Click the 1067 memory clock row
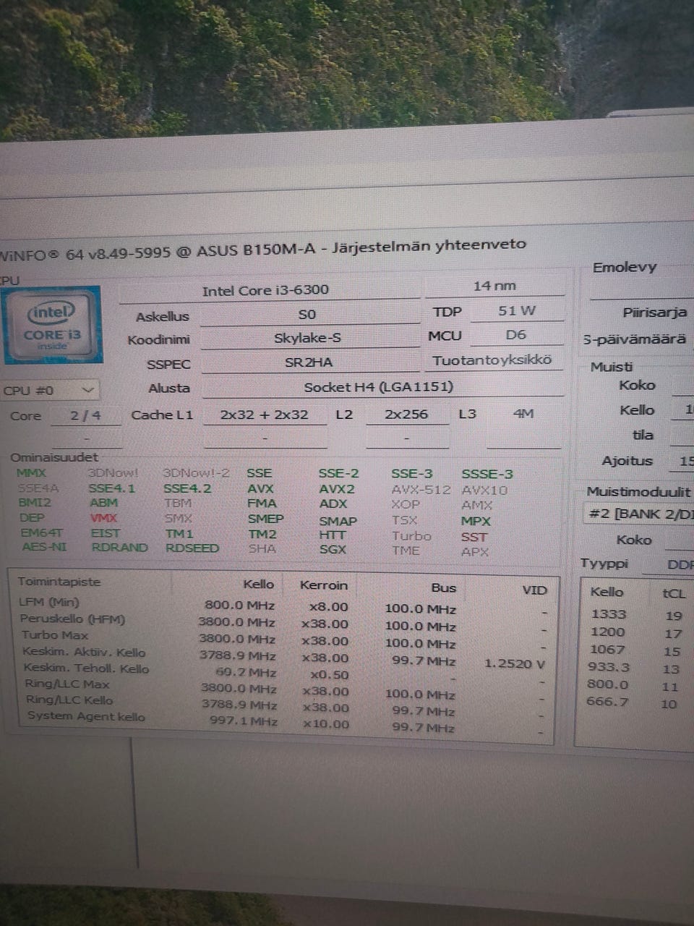Viewport: 694px width, 926px height. 636,650
